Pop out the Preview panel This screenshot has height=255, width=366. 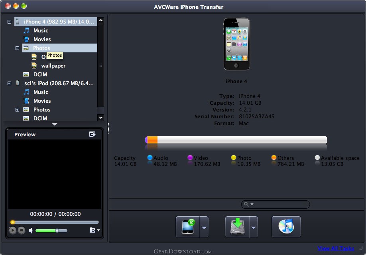(x=92, y=134)
